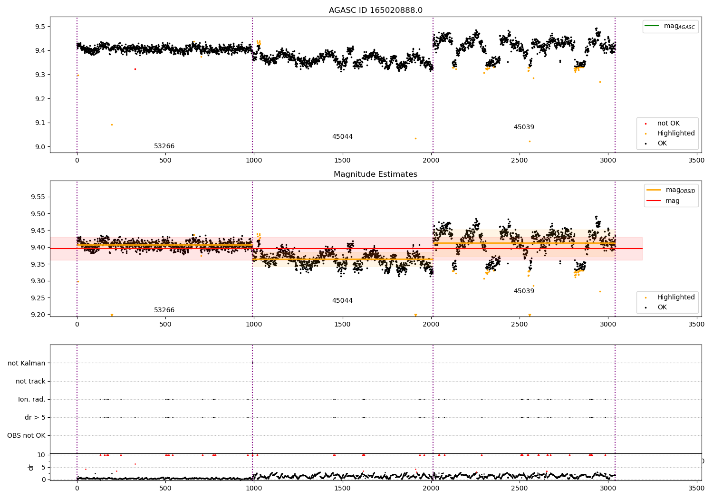Click x-axis tick 1000 under the dr plot
713x499 pixels.
coord(254,488)
